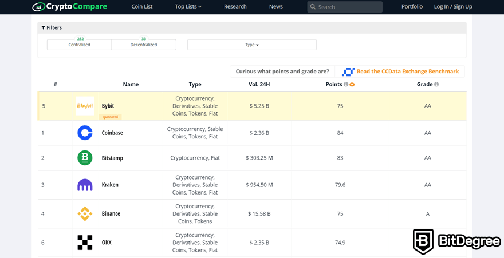Select OKX's $ 2.35 B volume cell
The width and height of the screenshot is (504, 258).
pos(259,243)
